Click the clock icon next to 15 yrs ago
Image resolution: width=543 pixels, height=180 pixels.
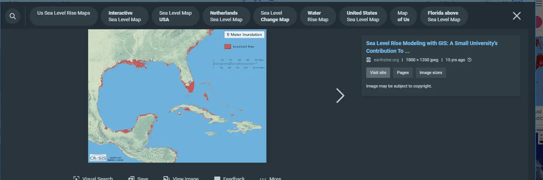(x=469, y=60)
